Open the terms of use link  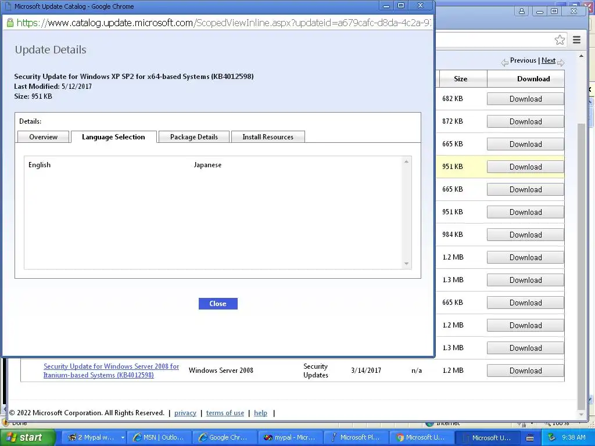225,413
